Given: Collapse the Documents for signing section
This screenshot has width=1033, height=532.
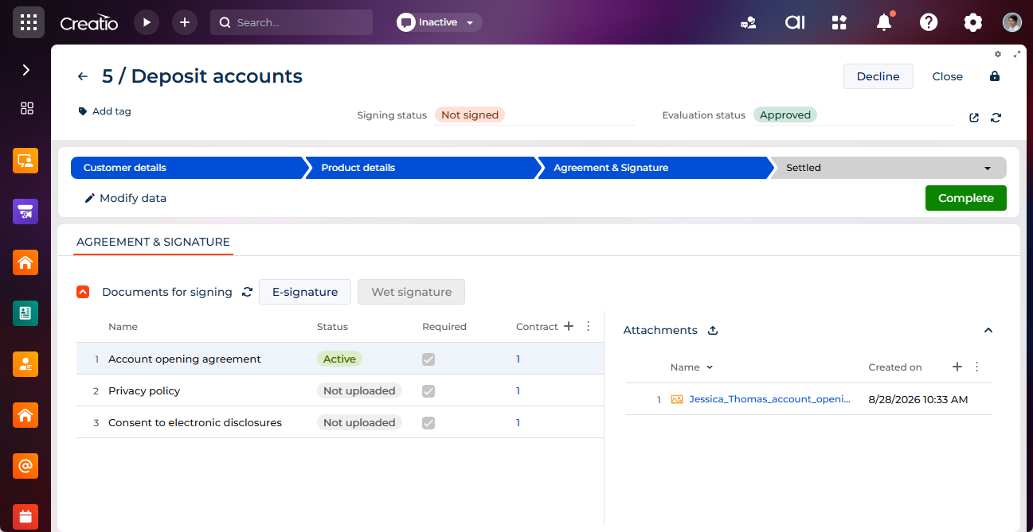Looking at the screenshot, I should pos(83,292).
